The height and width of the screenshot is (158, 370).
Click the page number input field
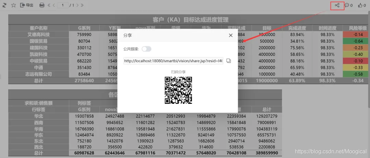[x=63, y=5]
